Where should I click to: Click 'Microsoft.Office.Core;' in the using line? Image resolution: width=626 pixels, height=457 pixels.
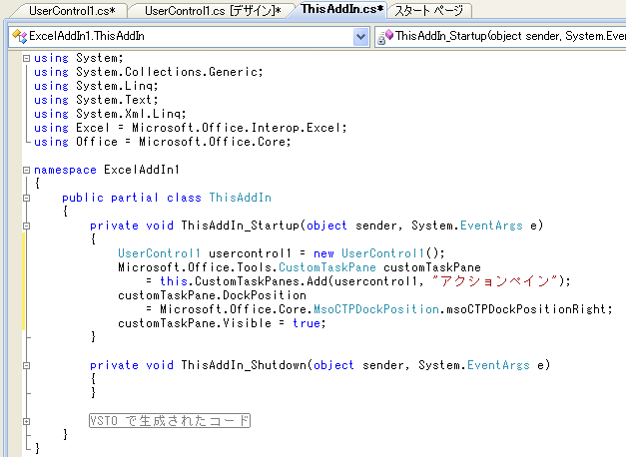(215, 142)
